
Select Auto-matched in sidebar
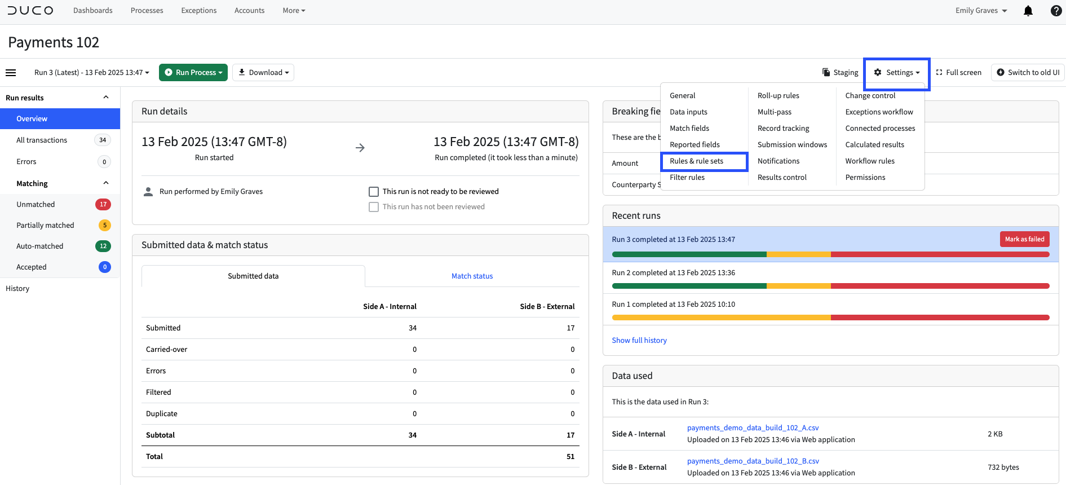tap(60, 246)
